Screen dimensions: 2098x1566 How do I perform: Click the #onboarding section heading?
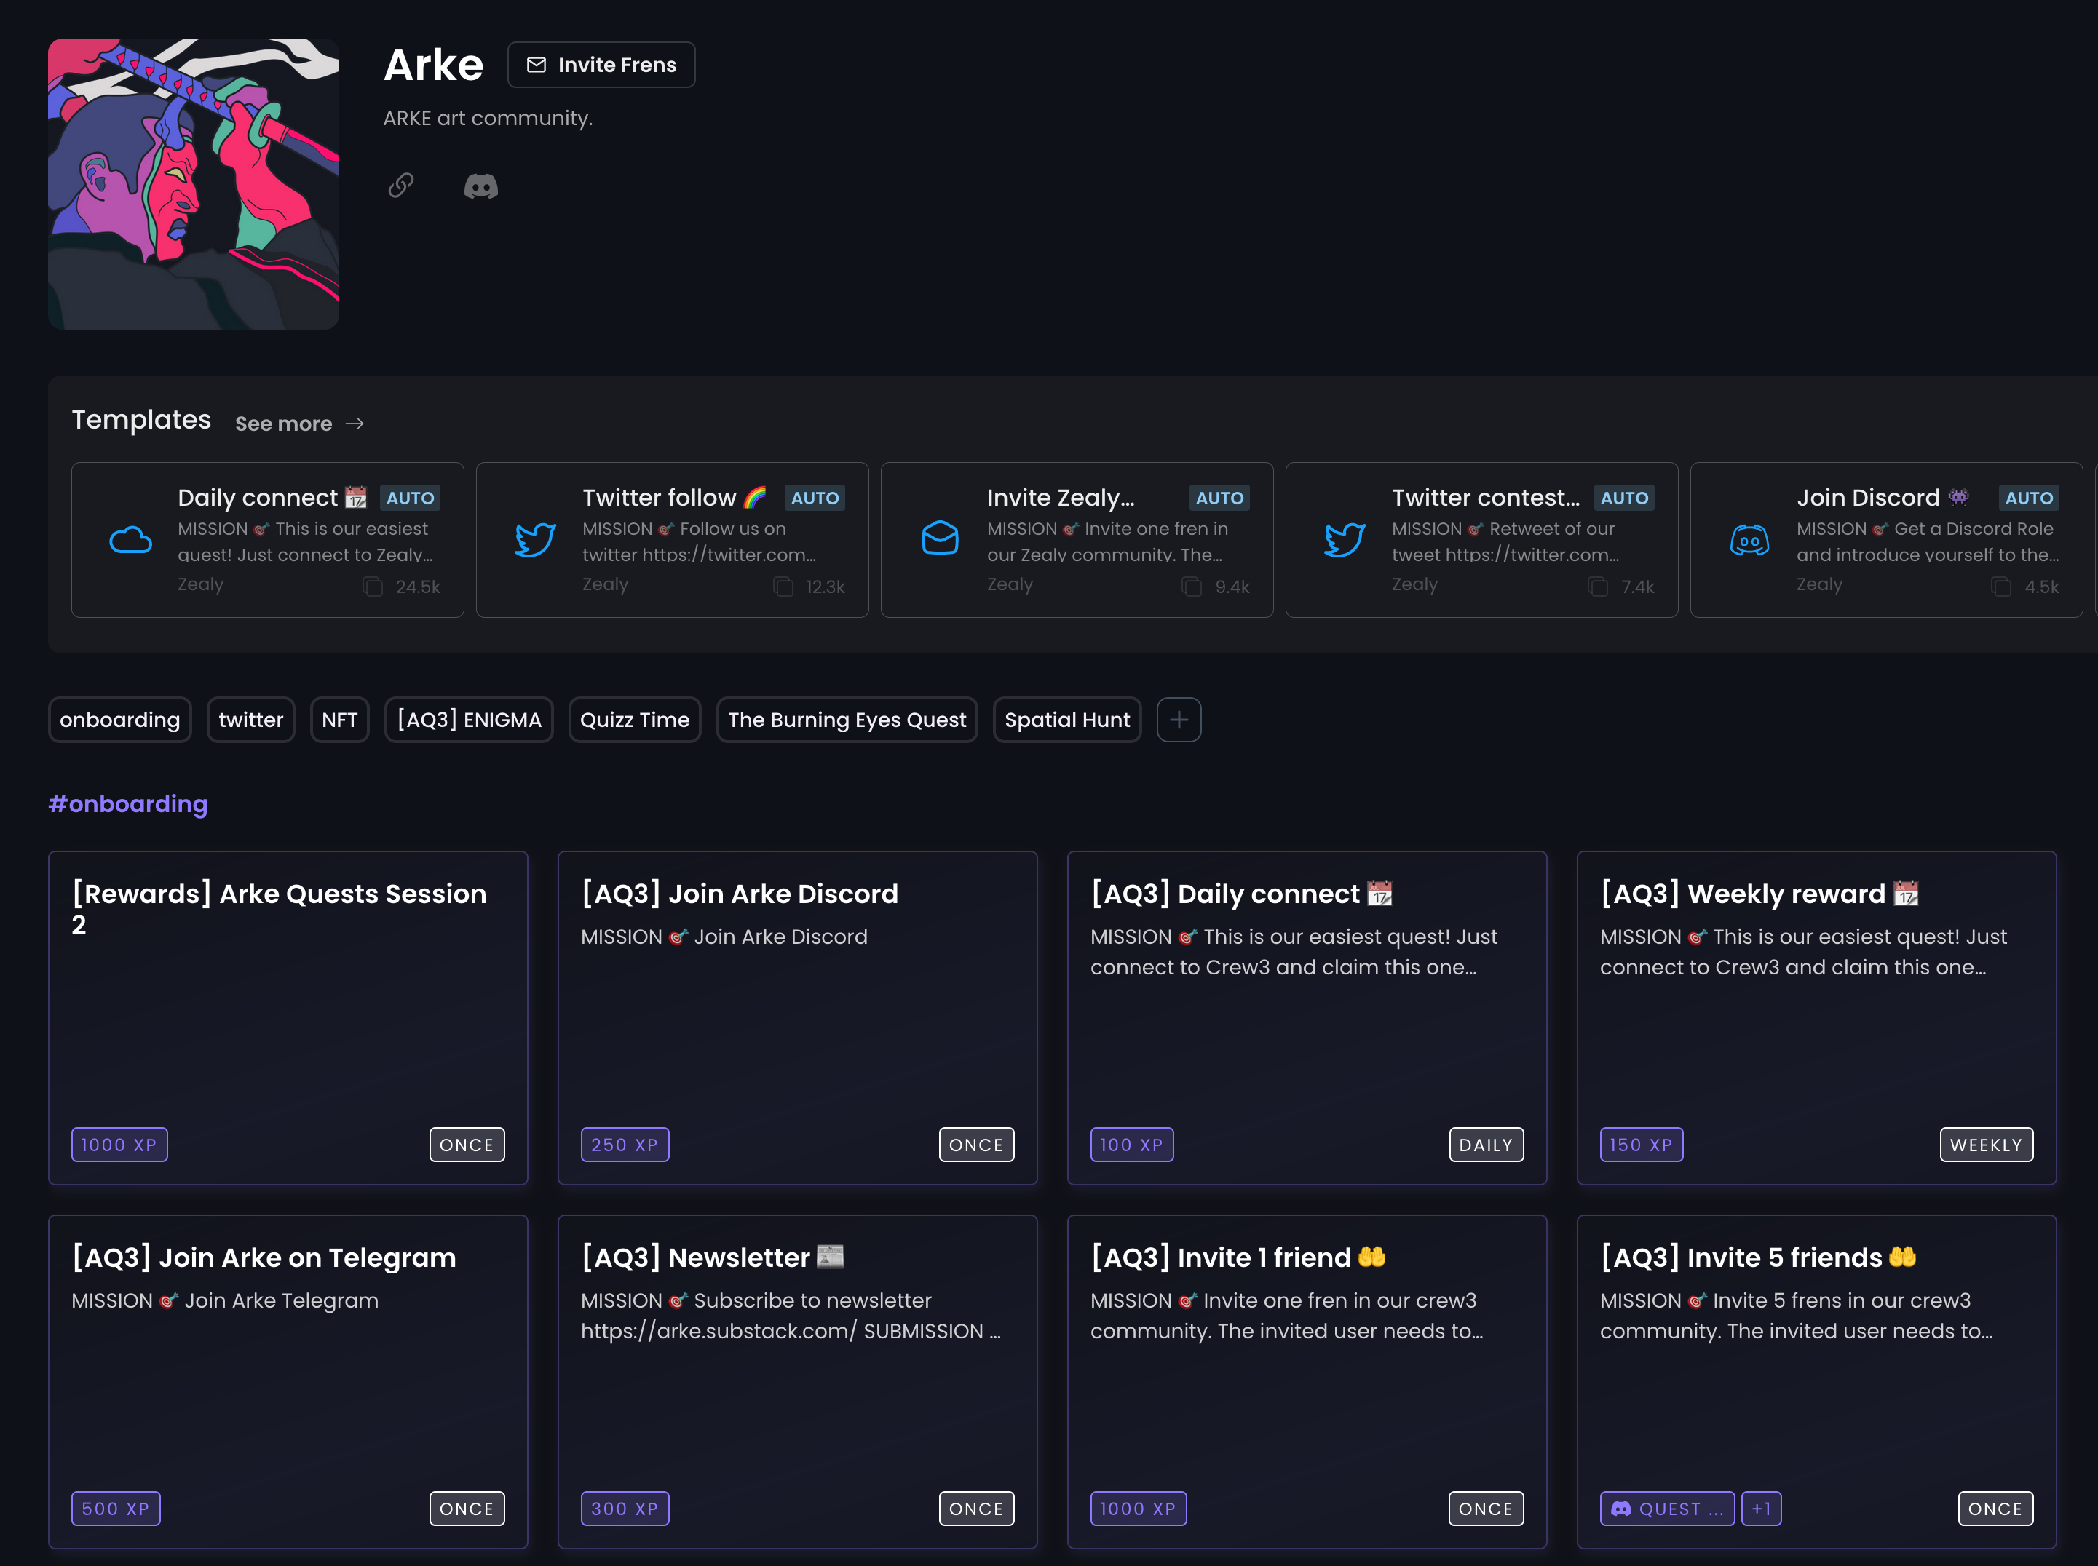tap(127, 803)
